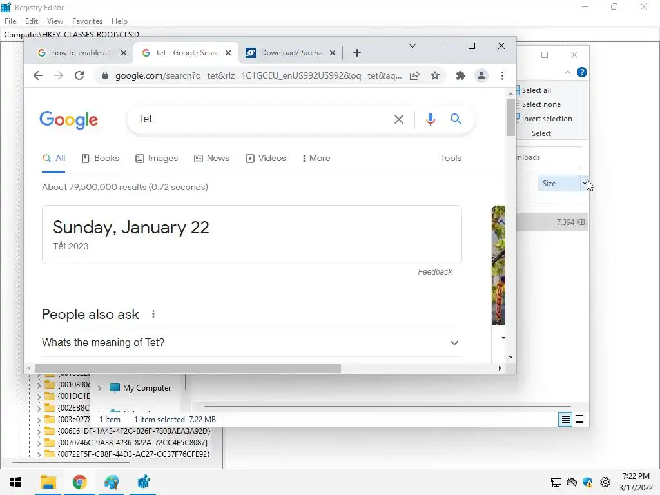Image resolution: width=660 pixels, height=495 pixels.
Task: Open Google search Tools
Action: tap(451, 159)
